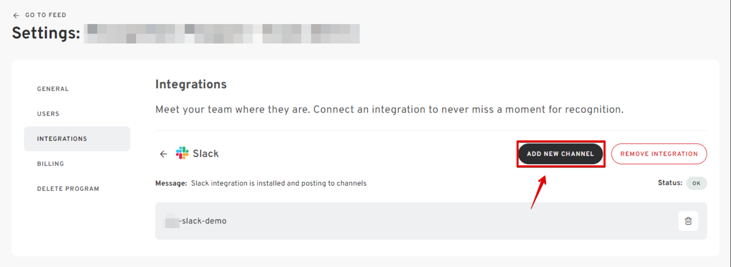Click the Slack logo icon
Screen dimensions: 731x267
pyautogui.click(x=182, y=153)
